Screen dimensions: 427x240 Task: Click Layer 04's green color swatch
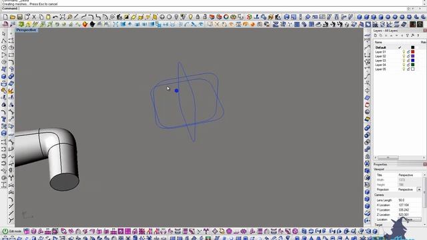pos(412,65)
